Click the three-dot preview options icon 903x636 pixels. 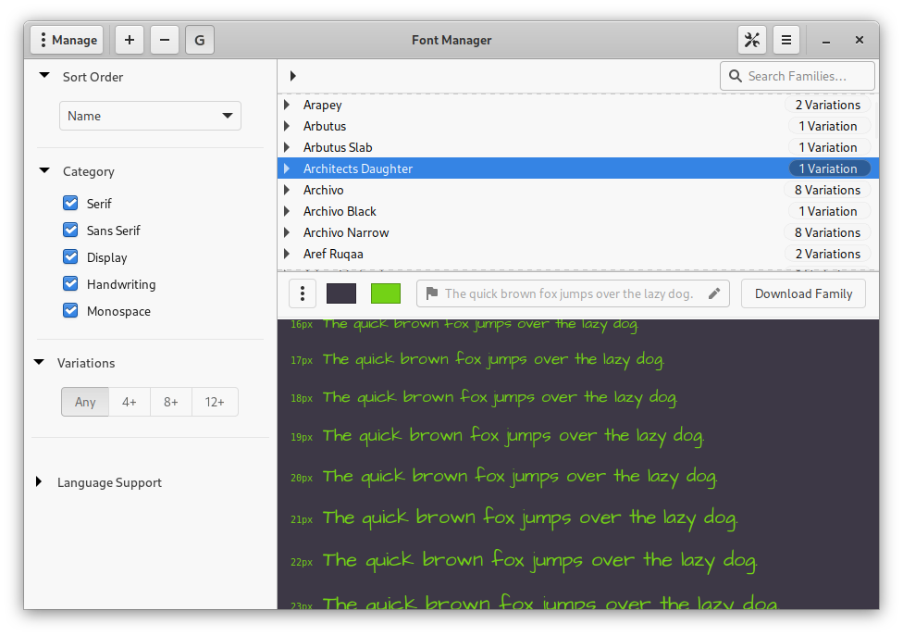point(303,293)
